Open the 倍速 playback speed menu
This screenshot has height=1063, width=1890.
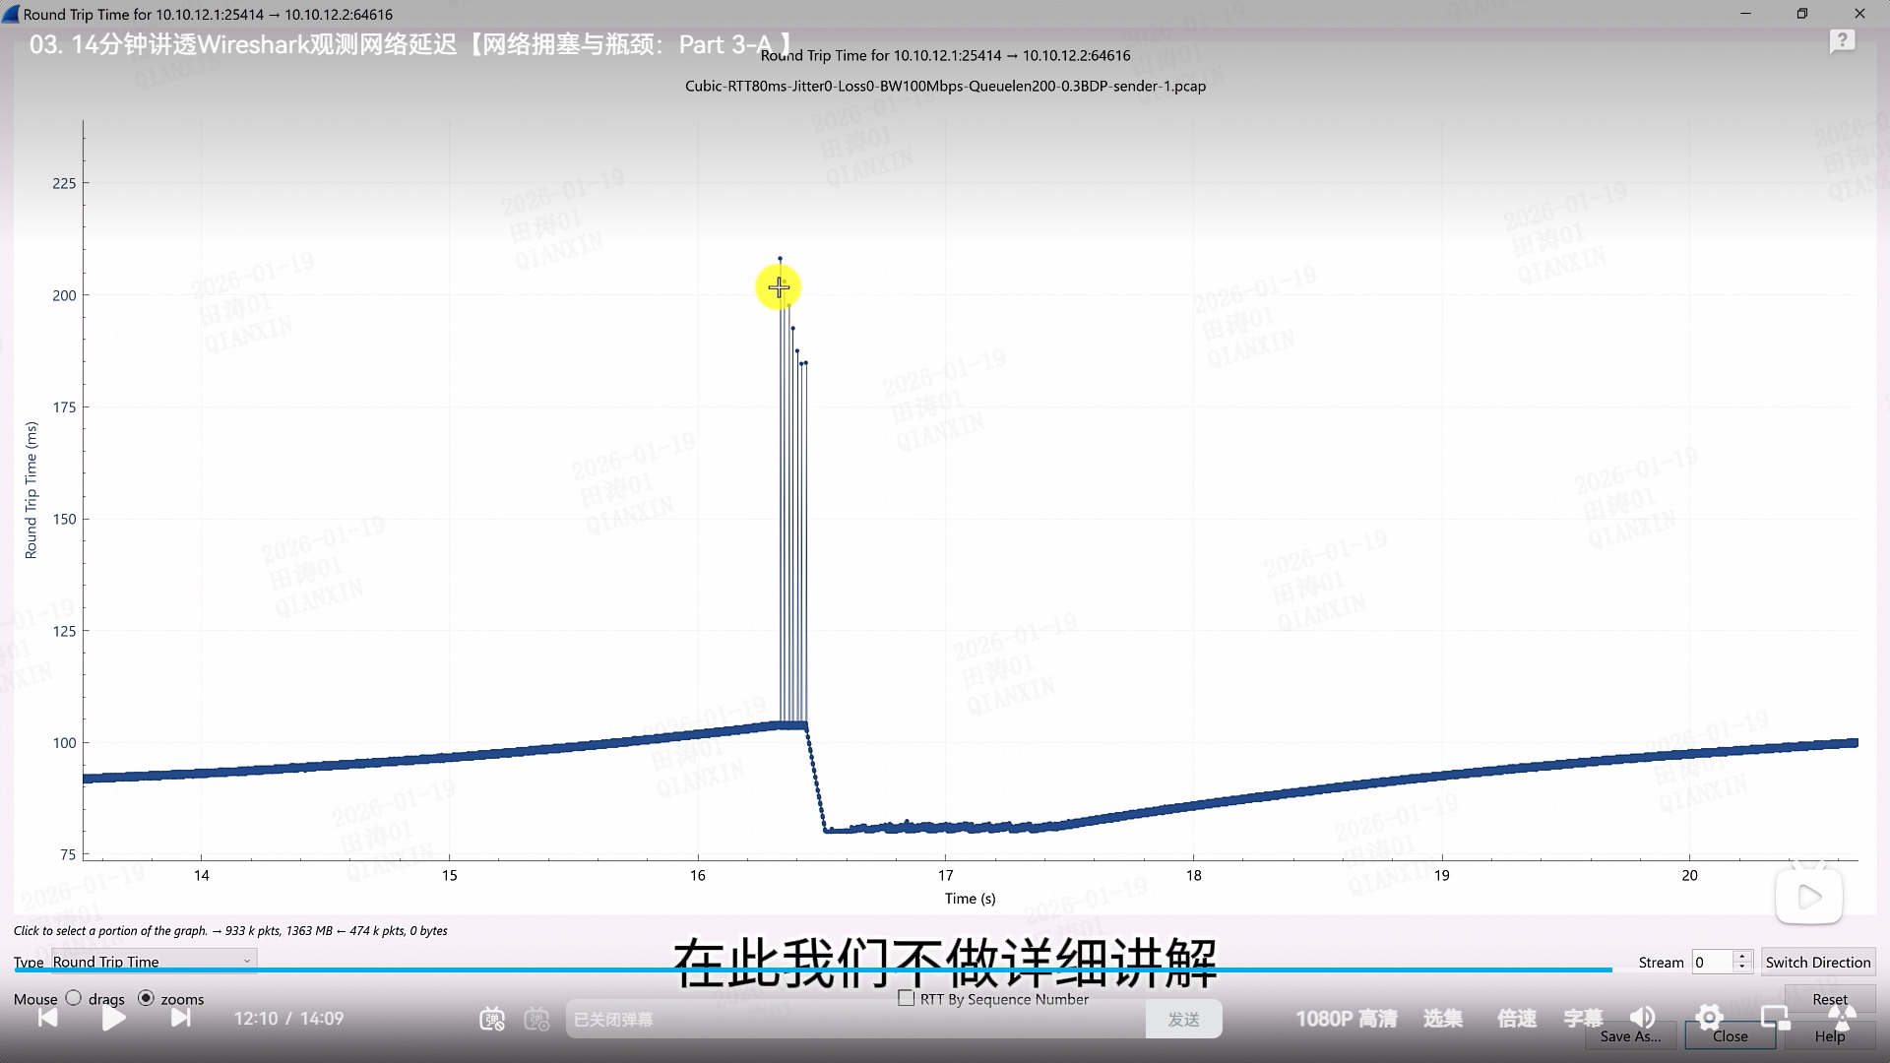1516,1019
